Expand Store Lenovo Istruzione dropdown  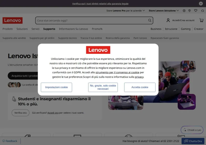pos(164,11)
